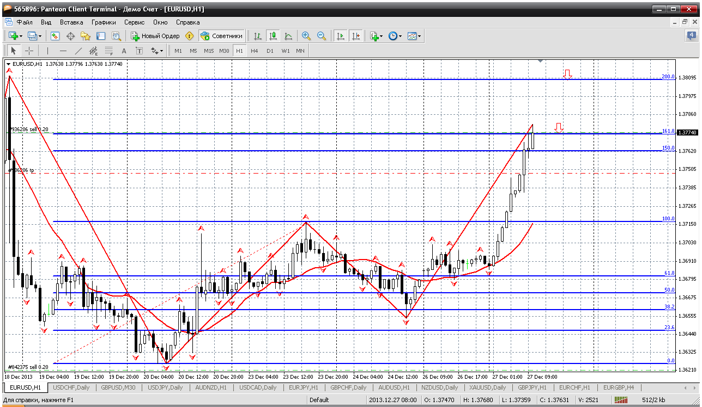The image size is (702, 407).
Task: Toggle chart Auto Scroll
Action: (x=341, y=36)
